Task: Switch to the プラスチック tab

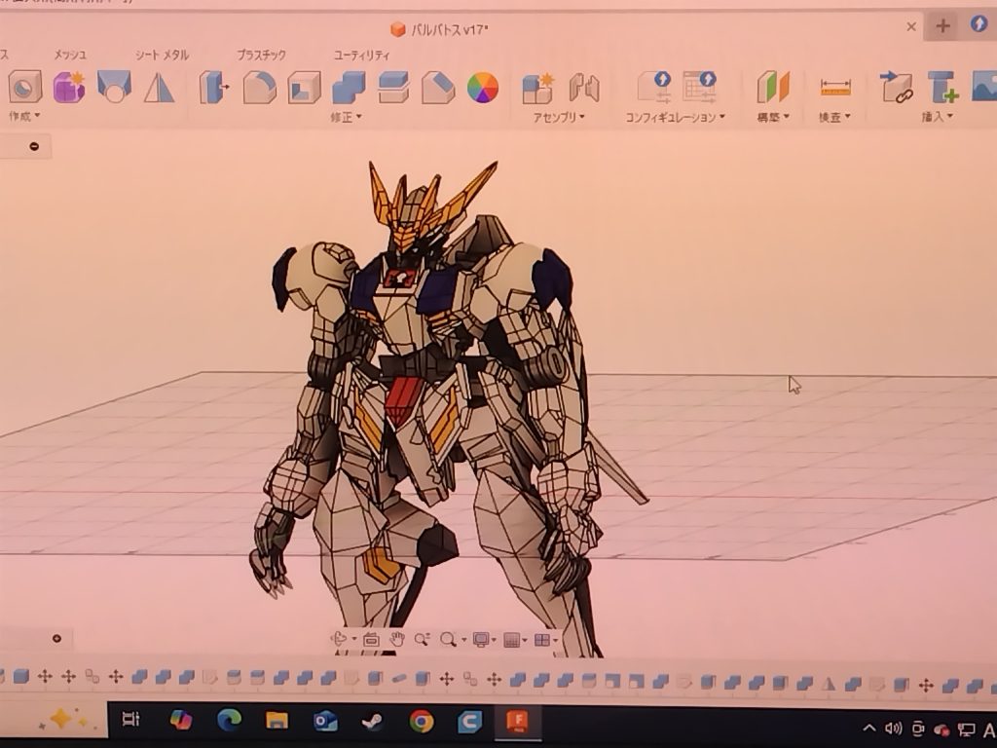Action: click(x=261, y=56)
